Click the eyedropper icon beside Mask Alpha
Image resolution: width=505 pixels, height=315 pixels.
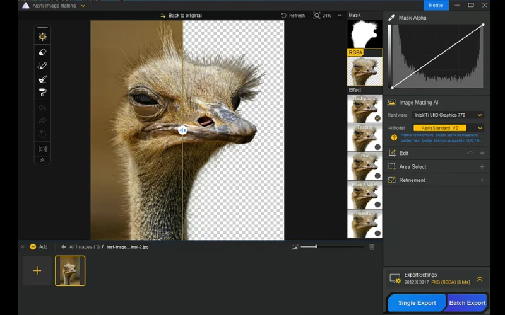click(x=391, y=18)
